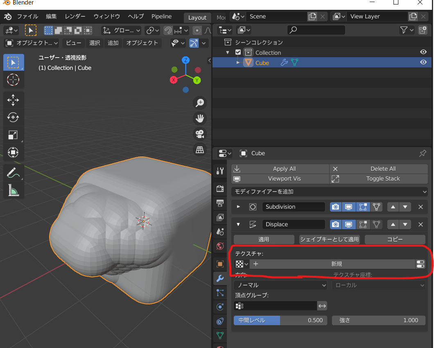Open the Output properties printer tab
434x348 pixels.
220,203
